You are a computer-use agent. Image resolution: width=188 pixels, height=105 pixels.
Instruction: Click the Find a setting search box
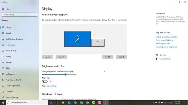tap(20, 15)
